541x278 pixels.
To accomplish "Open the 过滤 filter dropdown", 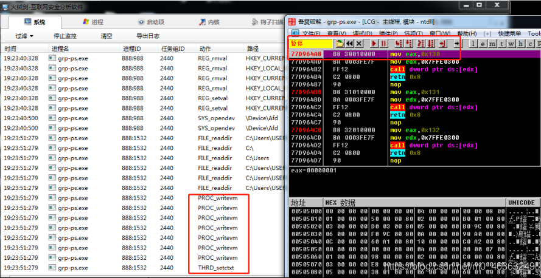I will click(x=24, y=36).
